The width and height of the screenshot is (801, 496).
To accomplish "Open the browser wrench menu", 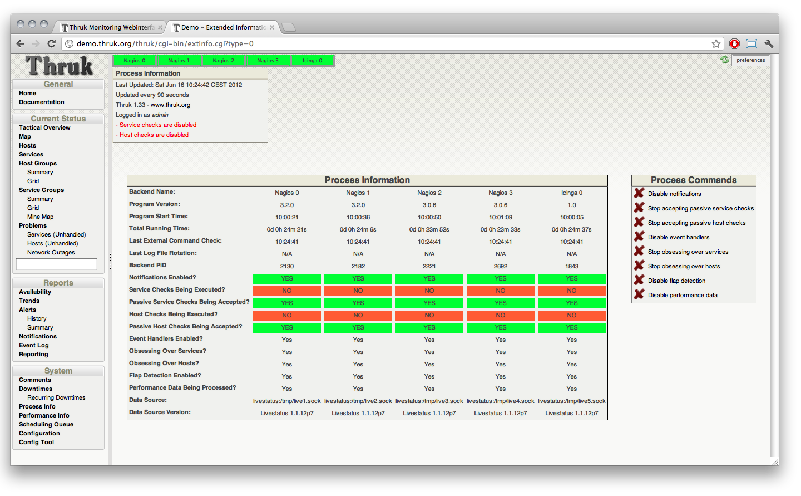I will (x=769, y=43).
